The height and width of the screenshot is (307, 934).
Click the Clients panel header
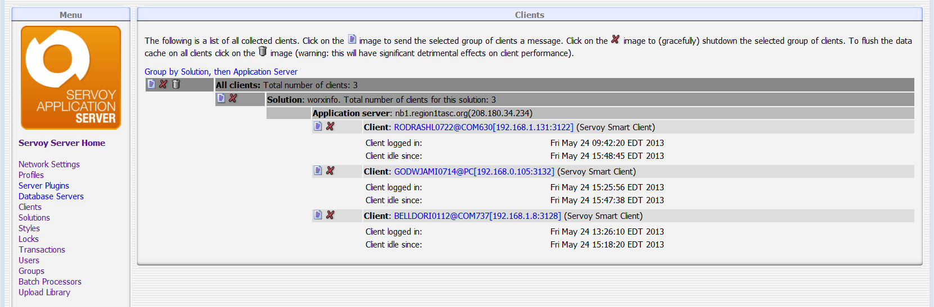(530, 15)
